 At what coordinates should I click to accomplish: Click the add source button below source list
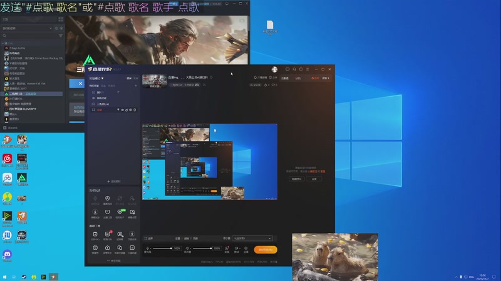tap(114, 181)
